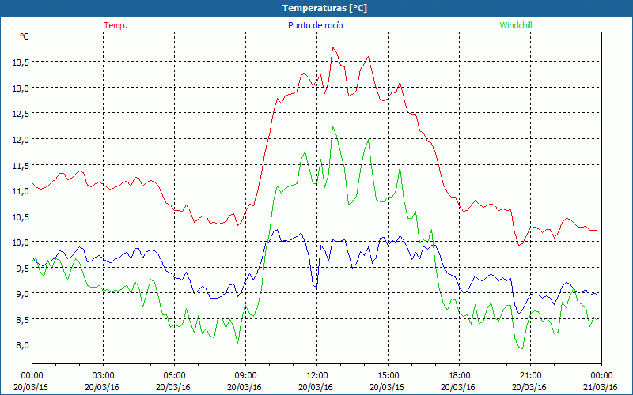Viewport: 633px width, 395px height.
Task: Click the 9,0 y-axis value
Action: (22, 294)
